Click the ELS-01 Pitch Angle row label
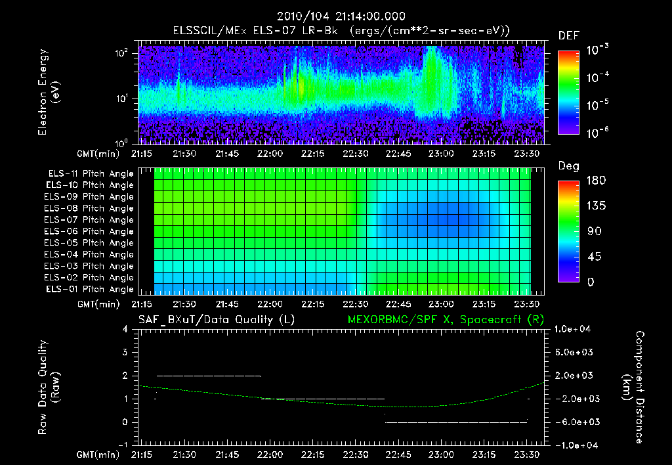Image resolution: width=672 pixels, height=465 pixels. (x=90, y=289)
